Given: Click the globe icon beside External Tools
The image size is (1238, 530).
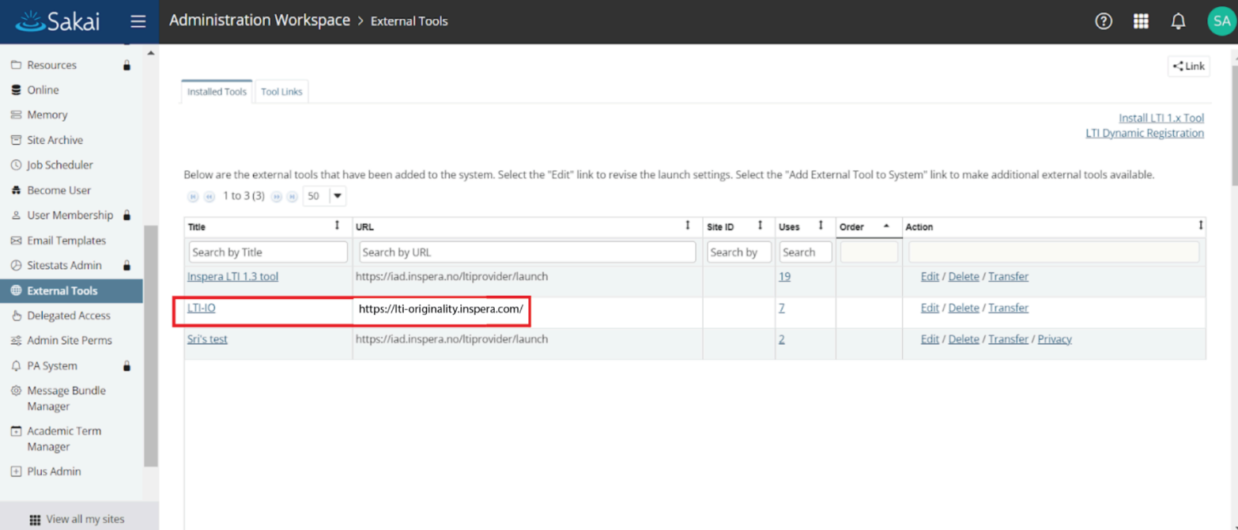Looking at the screenshot, I should pyautogui.click(x=16, y=290).
